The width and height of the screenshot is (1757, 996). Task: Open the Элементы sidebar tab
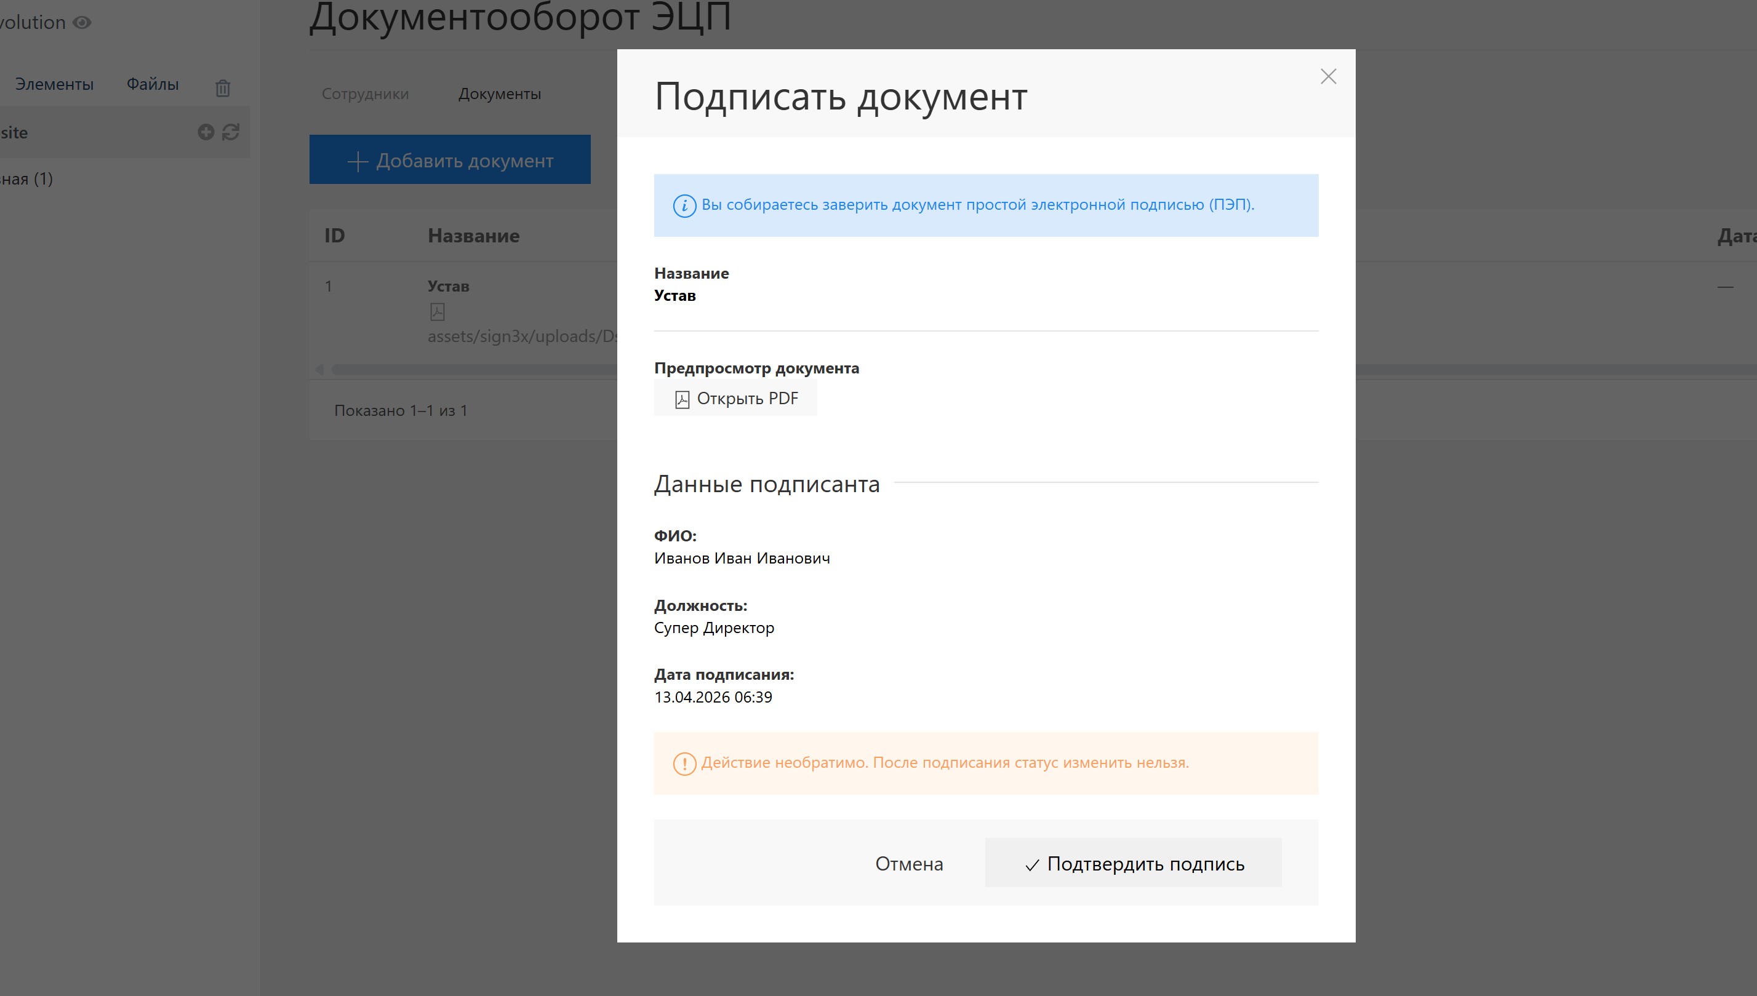point(54,84)
